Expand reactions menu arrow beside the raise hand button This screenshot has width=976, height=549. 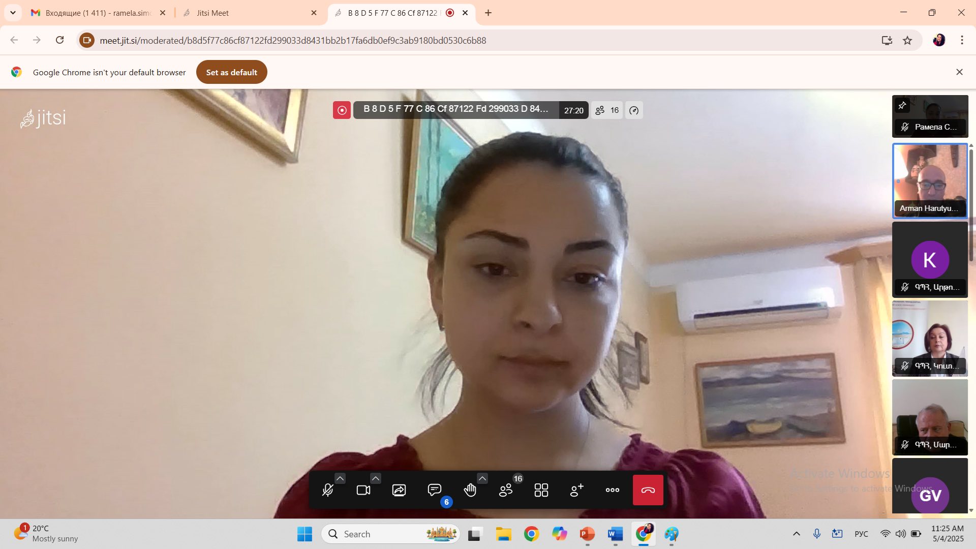(x=482, y=478)
